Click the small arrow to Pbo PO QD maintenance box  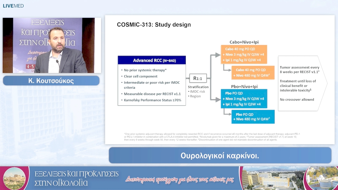[227, 114]
